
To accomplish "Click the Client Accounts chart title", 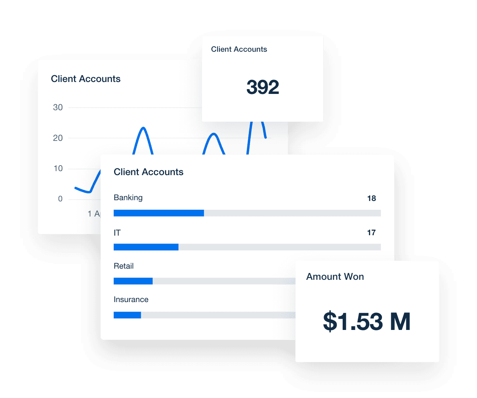I will coord(85,79).
